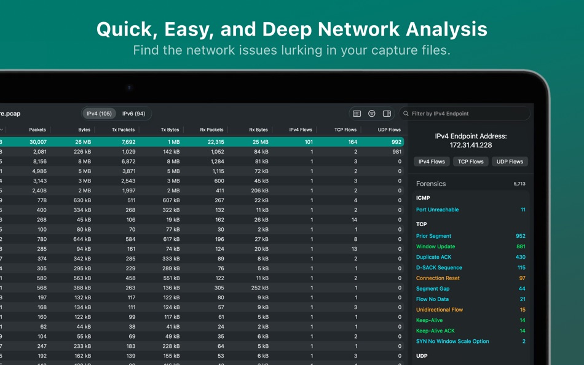Sort by UDP Flows column header
The image size is (584, 365).
(x=389, y=130)
